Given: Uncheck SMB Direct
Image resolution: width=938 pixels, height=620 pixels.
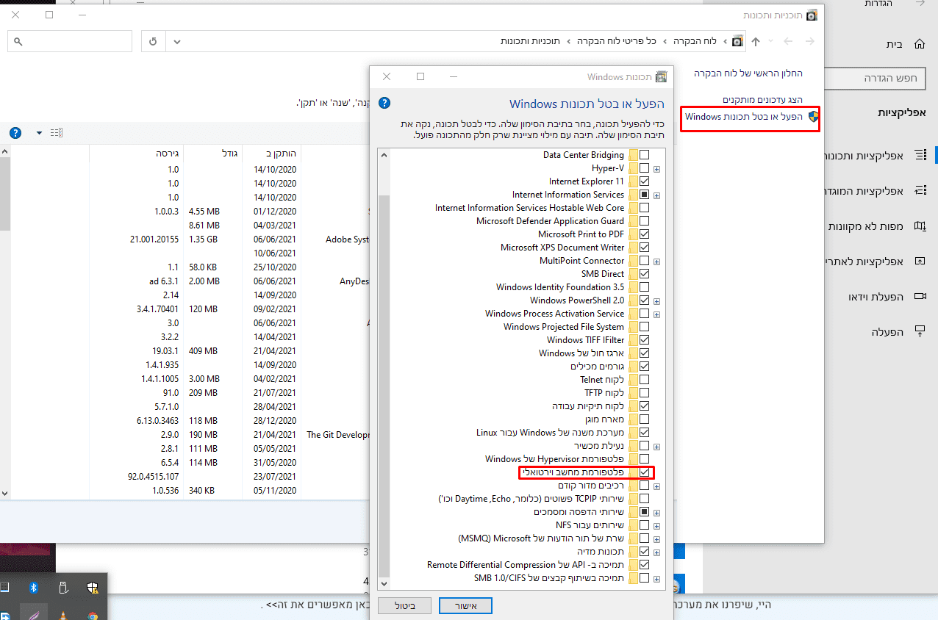Looking at the screenshot, I should [x=644, y=274].
